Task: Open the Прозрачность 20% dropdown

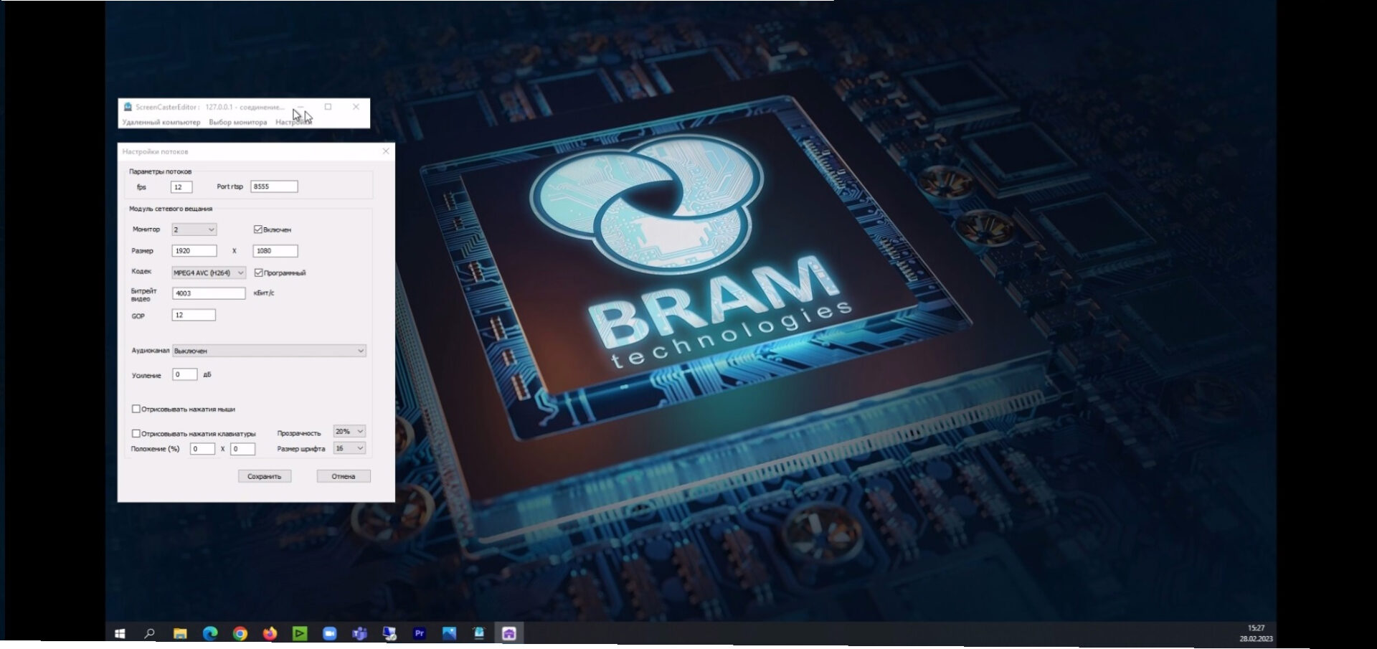Action: click(349, 431)
